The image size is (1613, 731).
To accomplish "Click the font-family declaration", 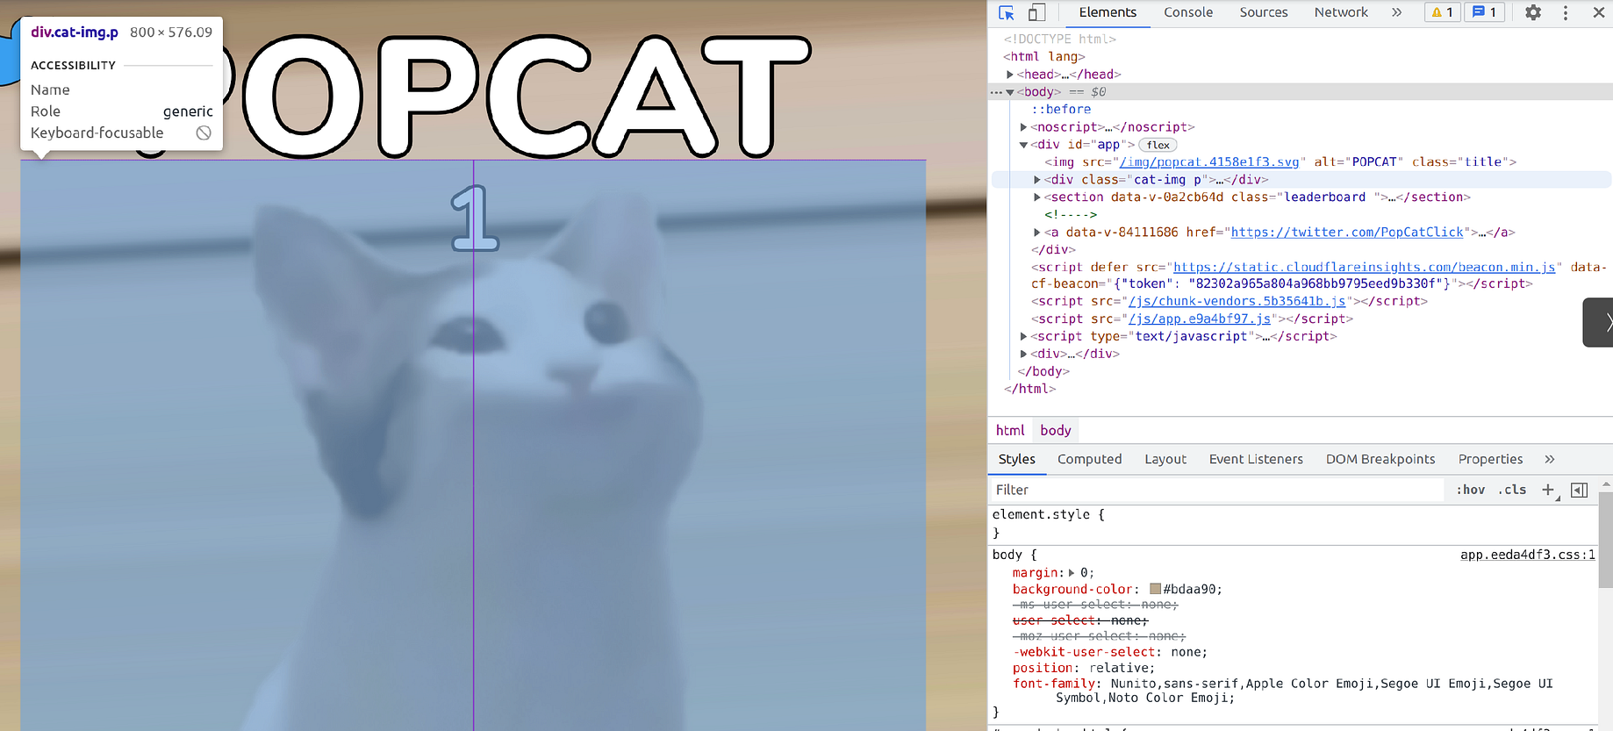I will pos(1282,691).
